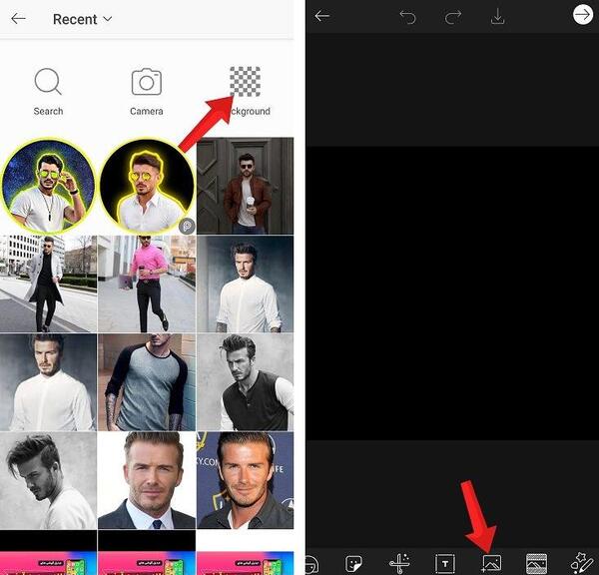599x575 pixels.
Task: Open the Brushes tool with star and pen
Action: [x=582, y=563]
